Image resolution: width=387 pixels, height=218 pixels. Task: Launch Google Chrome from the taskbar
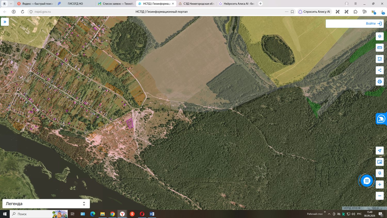point(112,214)
